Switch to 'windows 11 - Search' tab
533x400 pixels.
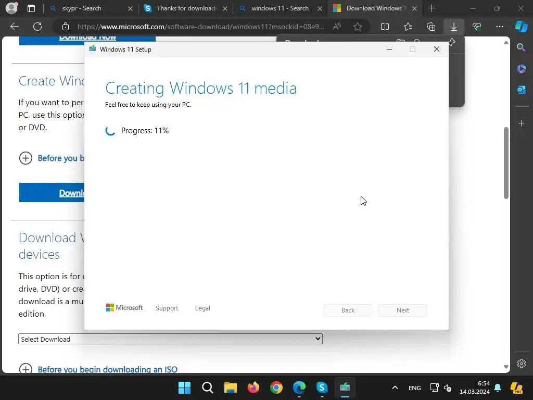click(280, 8)
